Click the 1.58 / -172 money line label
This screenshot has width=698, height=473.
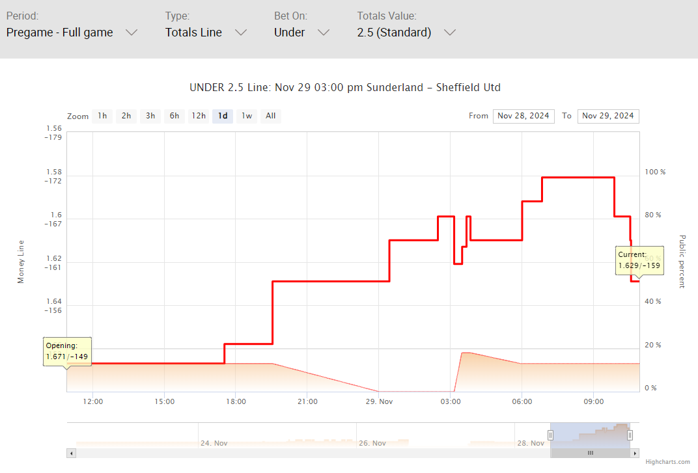(x=53, y=176)
